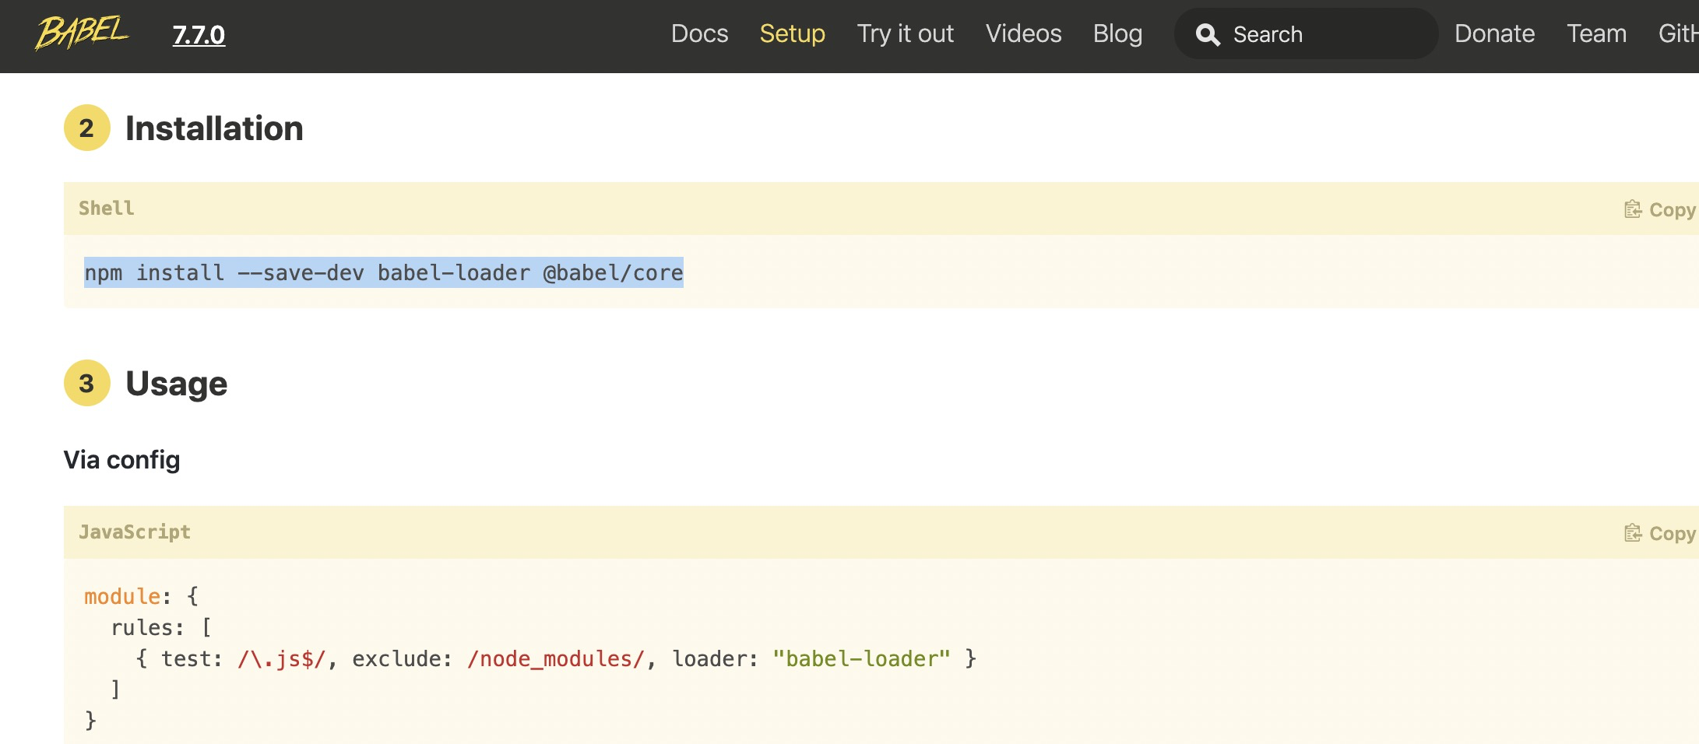Open the Blog navigation link
This screenshot has height=744, width=1699.
coord(1117,33)
